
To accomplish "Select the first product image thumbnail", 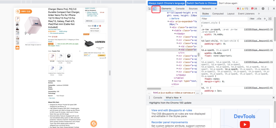I will [17, 19].
